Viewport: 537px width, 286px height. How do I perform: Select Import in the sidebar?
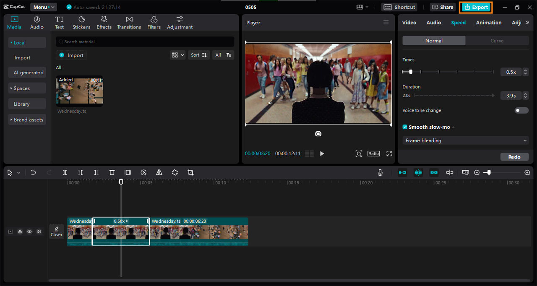23,57
